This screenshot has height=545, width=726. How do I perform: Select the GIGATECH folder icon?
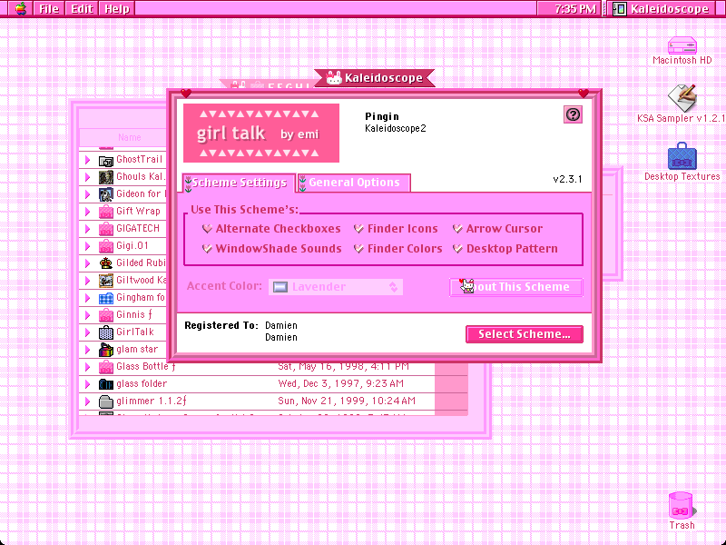106,229
